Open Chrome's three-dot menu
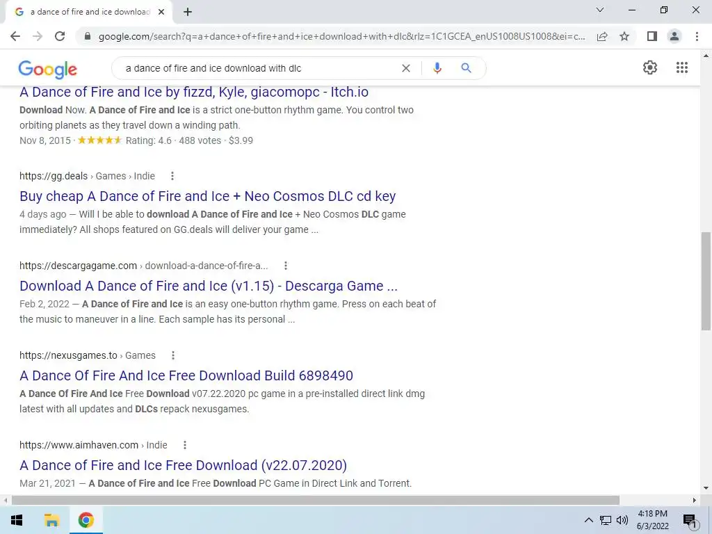Viewport: 712px width, 534px height. pyautogui.click(x=697, y=36)
